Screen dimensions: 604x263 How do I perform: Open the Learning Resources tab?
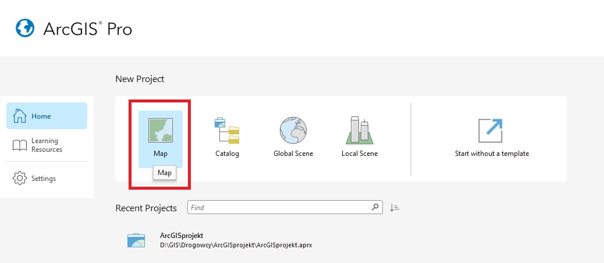click(47, 145)
